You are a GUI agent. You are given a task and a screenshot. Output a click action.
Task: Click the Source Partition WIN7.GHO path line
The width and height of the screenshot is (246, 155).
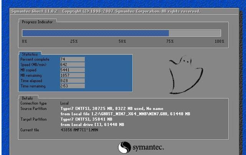[x=125, y=114]
